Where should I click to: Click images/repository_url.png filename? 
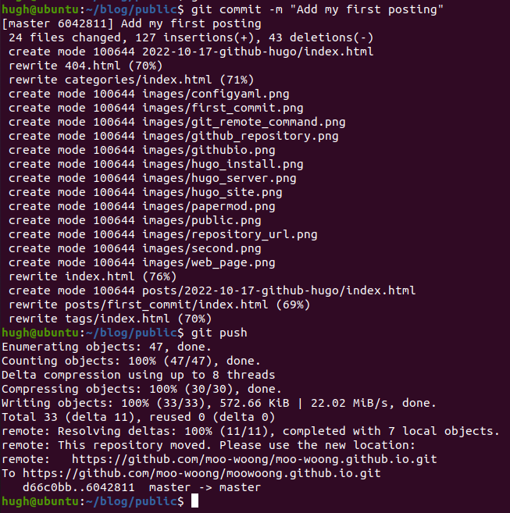click(230, 234)
